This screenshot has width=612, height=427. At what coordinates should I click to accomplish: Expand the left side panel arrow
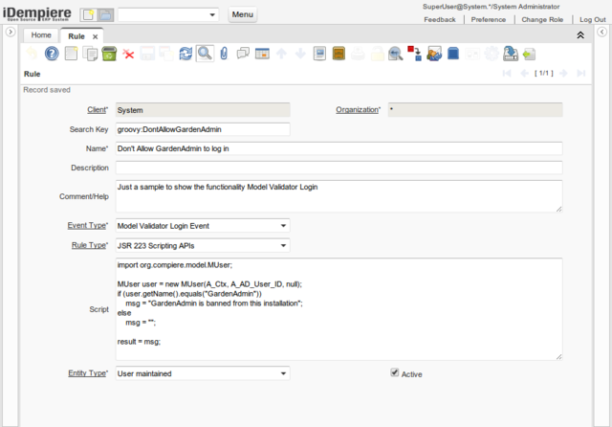9,33
